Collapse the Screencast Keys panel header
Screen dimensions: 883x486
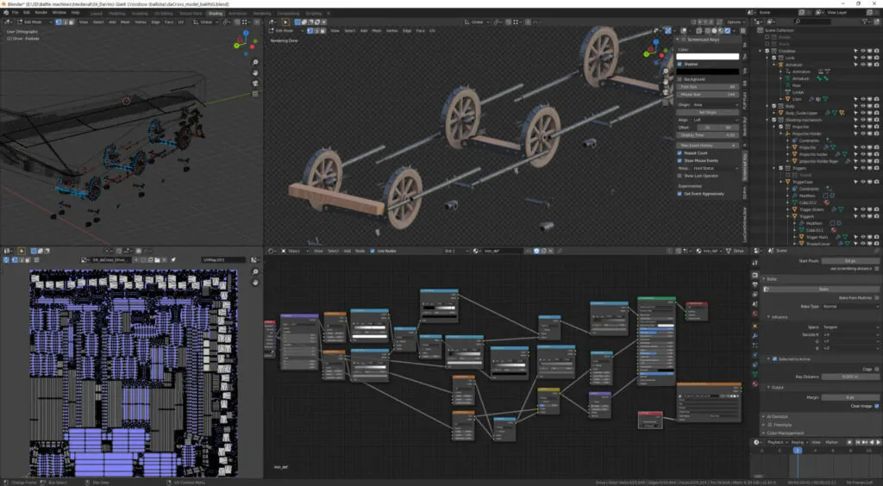click(x=708, y=40)
